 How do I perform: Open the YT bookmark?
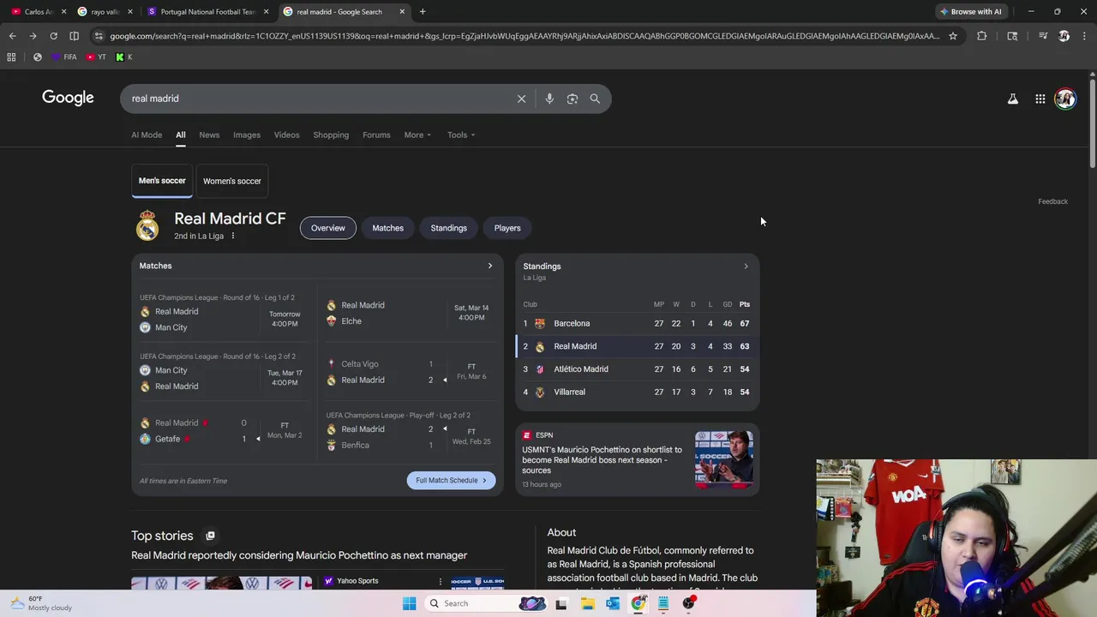pyautogui.click(x=97, y=57)
